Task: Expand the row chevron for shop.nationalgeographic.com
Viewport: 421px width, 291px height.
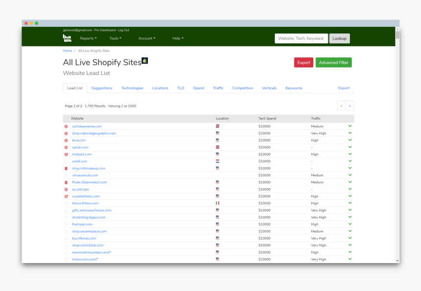Action: click(350, 133)
